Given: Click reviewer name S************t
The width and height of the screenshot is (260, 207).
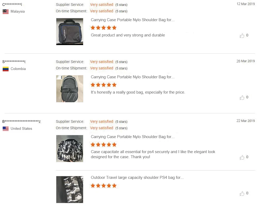Looking at the screenshot, I should coord(14,62).
